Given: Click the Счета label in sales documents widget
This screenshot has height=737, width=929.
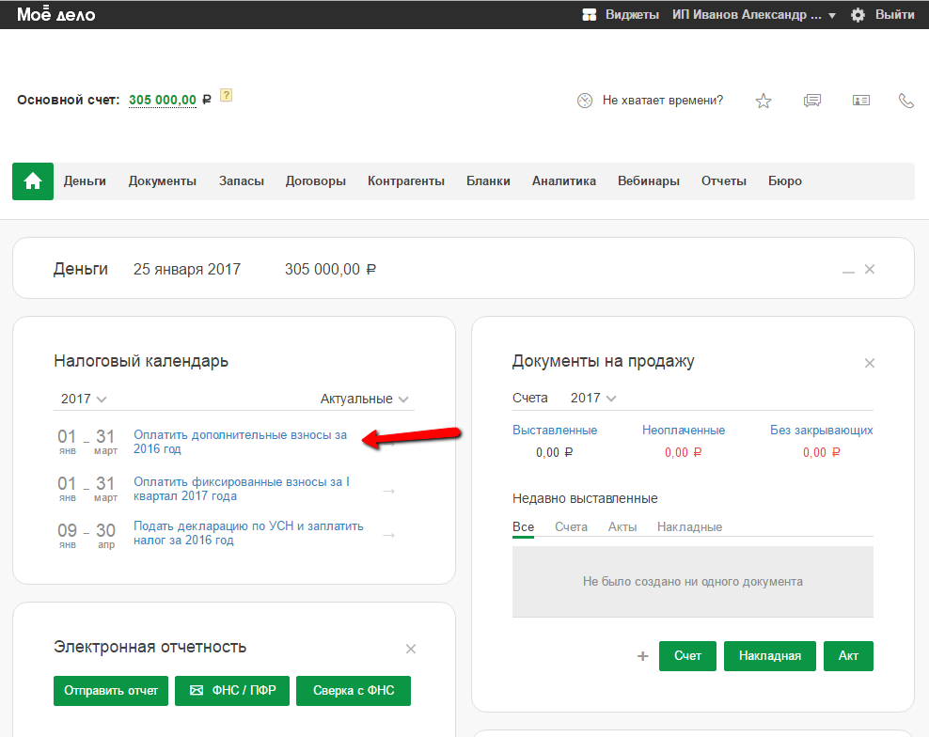Looking at the screenshot, I should 530,399.
